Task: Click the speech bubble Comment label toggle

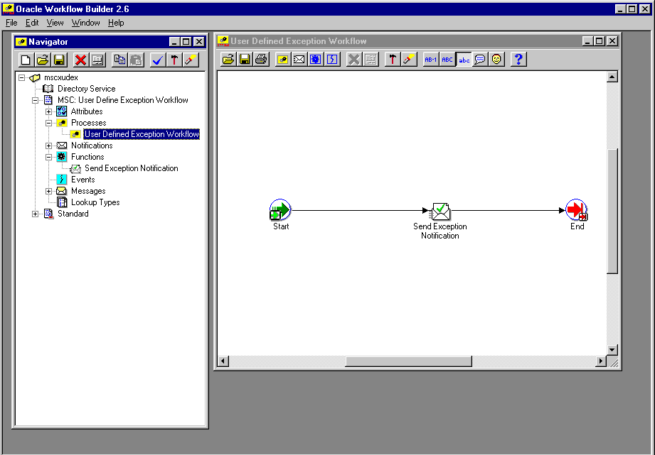Action: point(480,59)
